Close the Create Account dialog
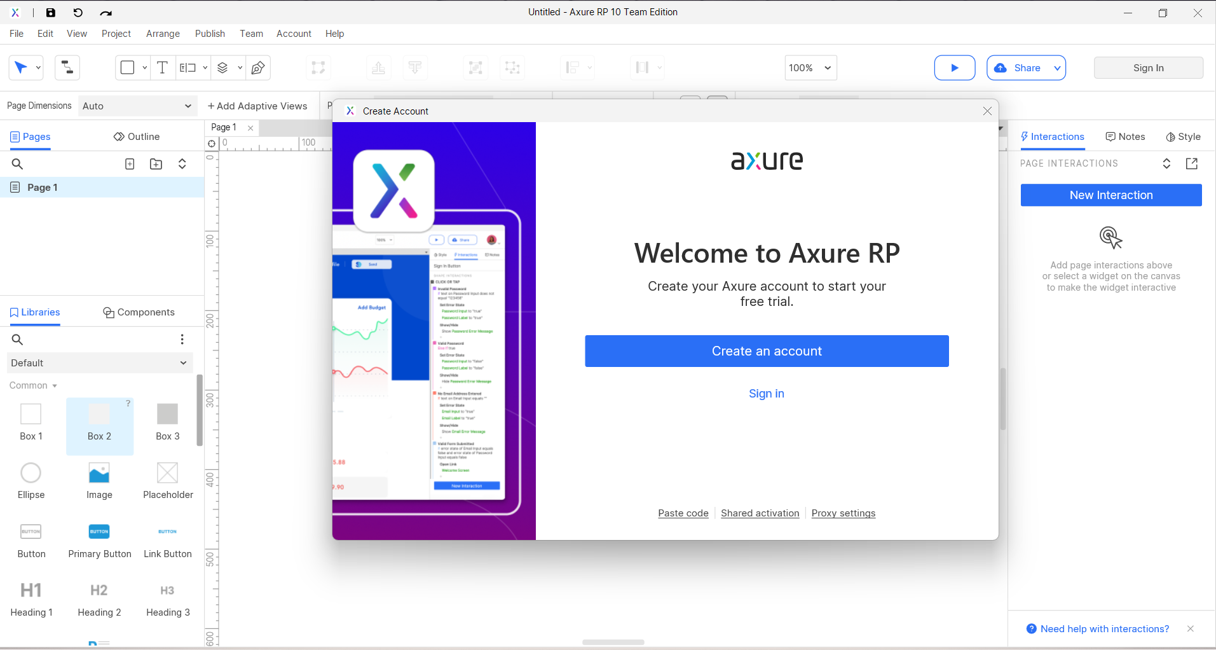This screenshot has height=650, width=1216. [987, 111]
